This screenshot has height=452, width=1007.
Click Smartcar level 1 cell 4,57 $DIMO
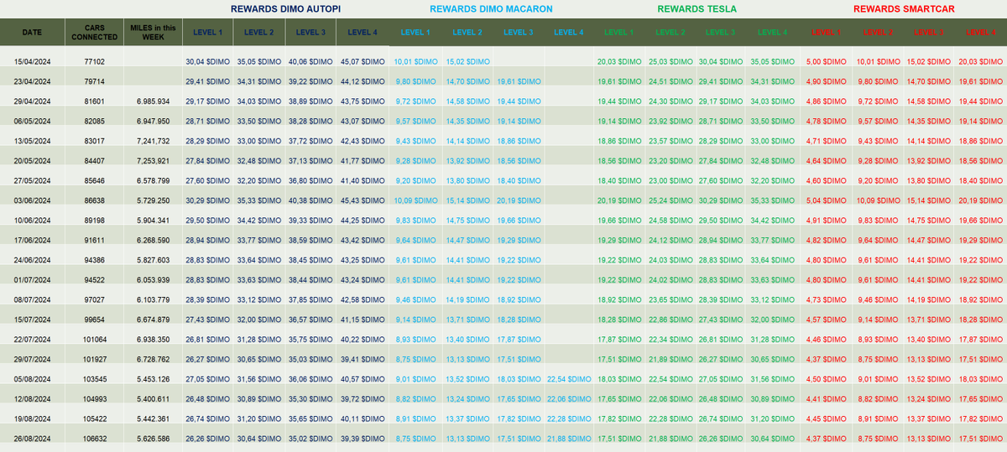point(826,319)
